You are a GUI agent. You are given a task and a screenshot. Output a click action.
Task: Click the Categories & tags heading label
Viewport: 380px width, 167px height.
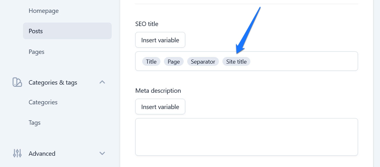pos(53,83)
